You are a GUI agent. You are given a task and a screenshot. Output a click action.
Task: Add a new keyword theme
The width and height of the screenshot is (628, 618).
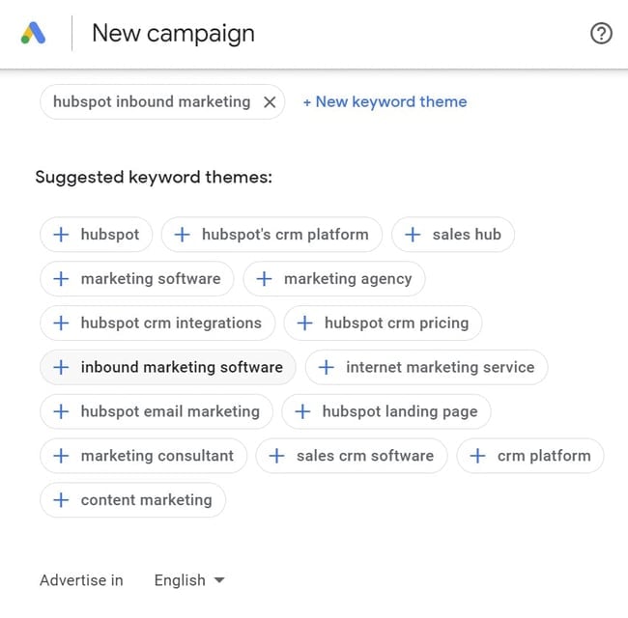[x=385, y=101]
